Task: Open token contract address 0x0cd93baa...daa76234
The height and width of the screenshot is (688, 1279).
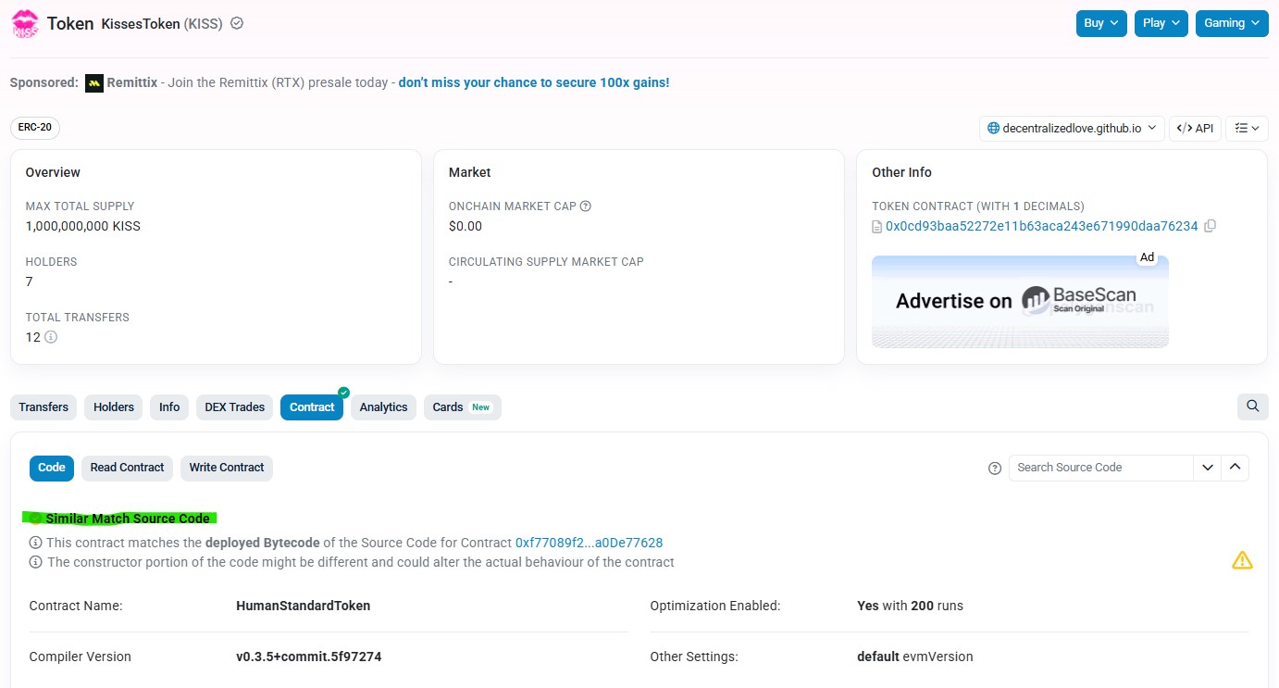Action: point(1042,227)
